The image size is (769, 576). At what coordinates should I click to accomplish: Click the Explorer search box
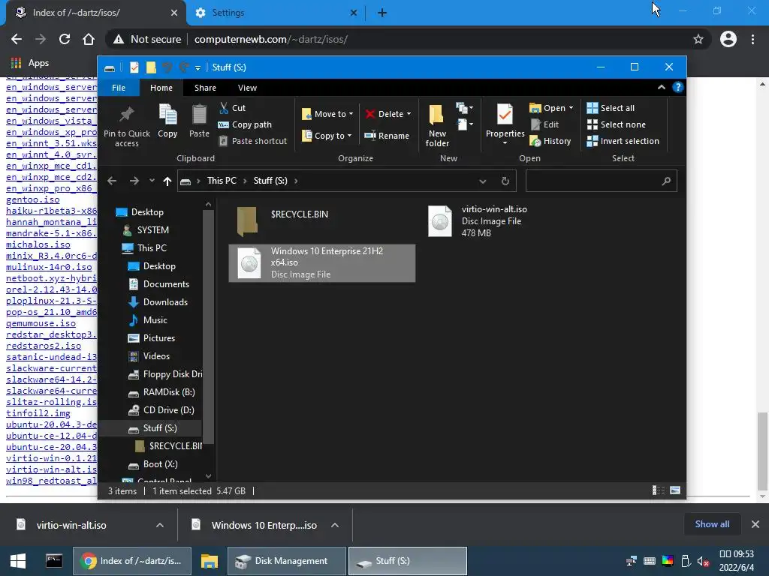click(602, 181)
